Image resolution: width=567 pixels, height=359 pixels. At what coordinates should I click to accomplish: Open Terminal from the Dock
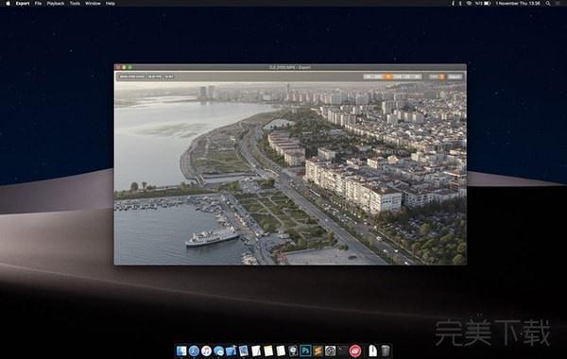(x=342, y=350)
